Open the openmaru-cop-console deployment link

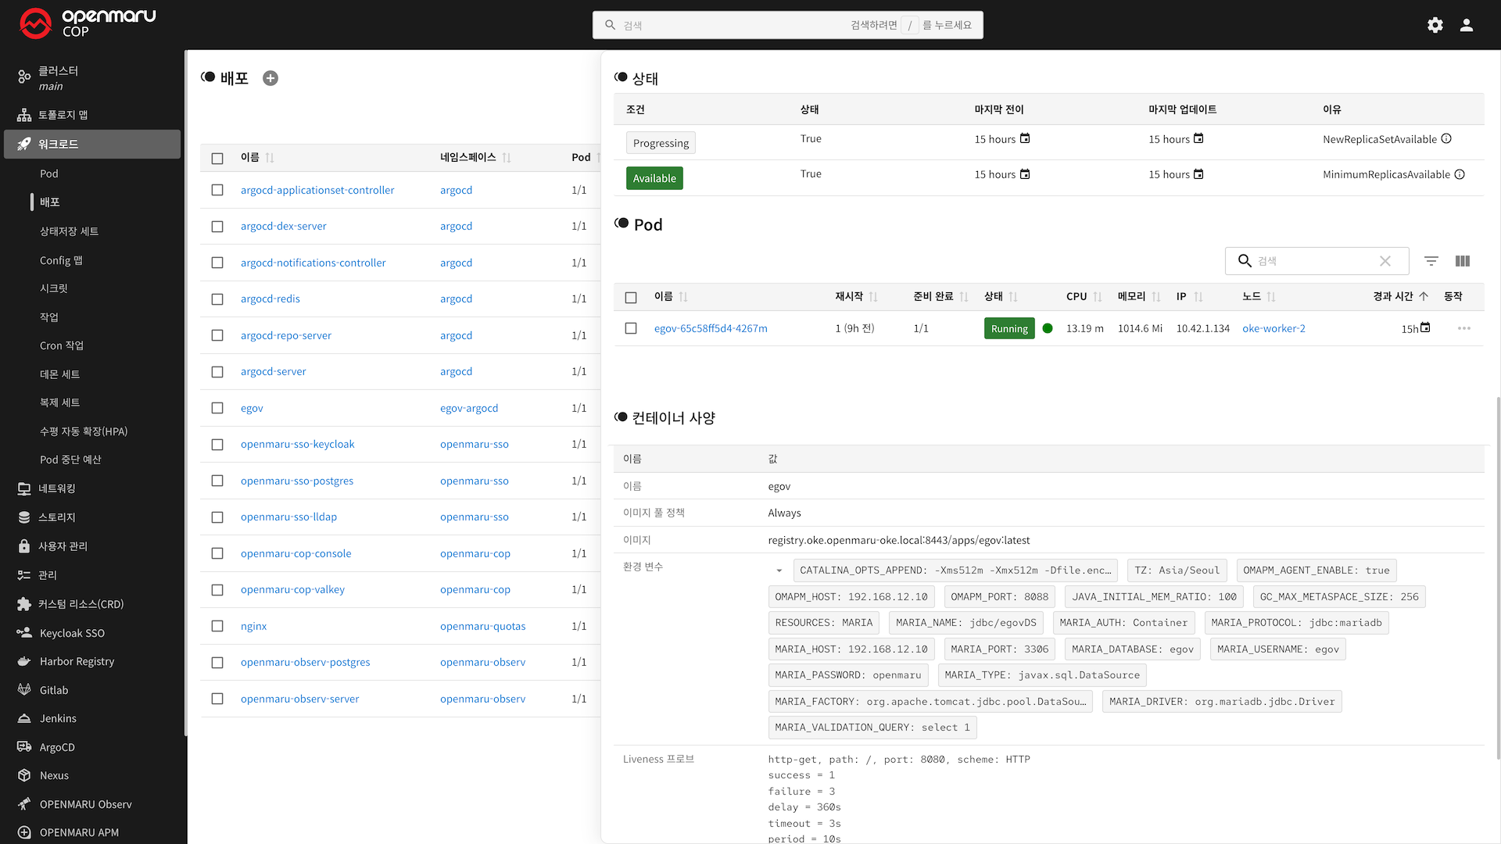pos(296,553)
